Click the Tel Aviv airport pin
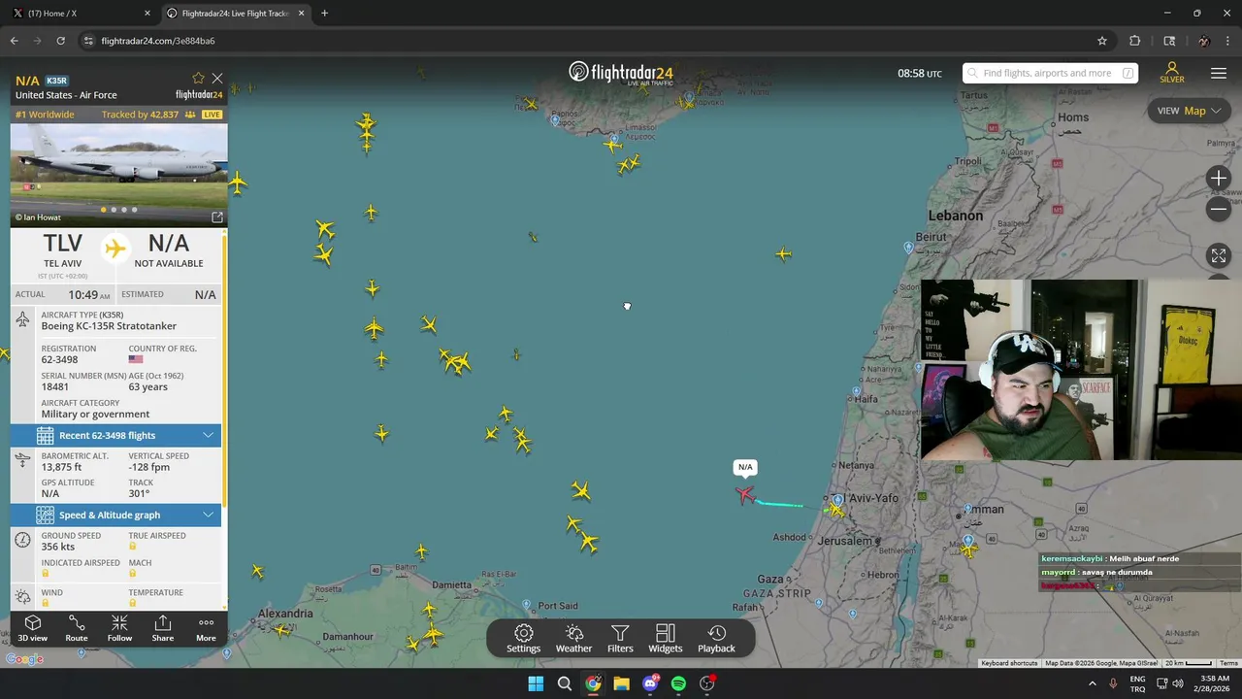This screenshot has height=699, width=1242. (838, 500)
